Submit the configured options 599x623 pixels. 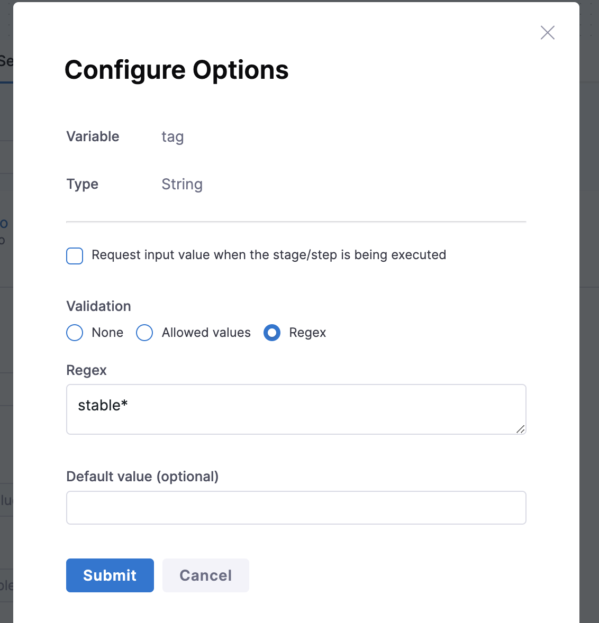110,575
